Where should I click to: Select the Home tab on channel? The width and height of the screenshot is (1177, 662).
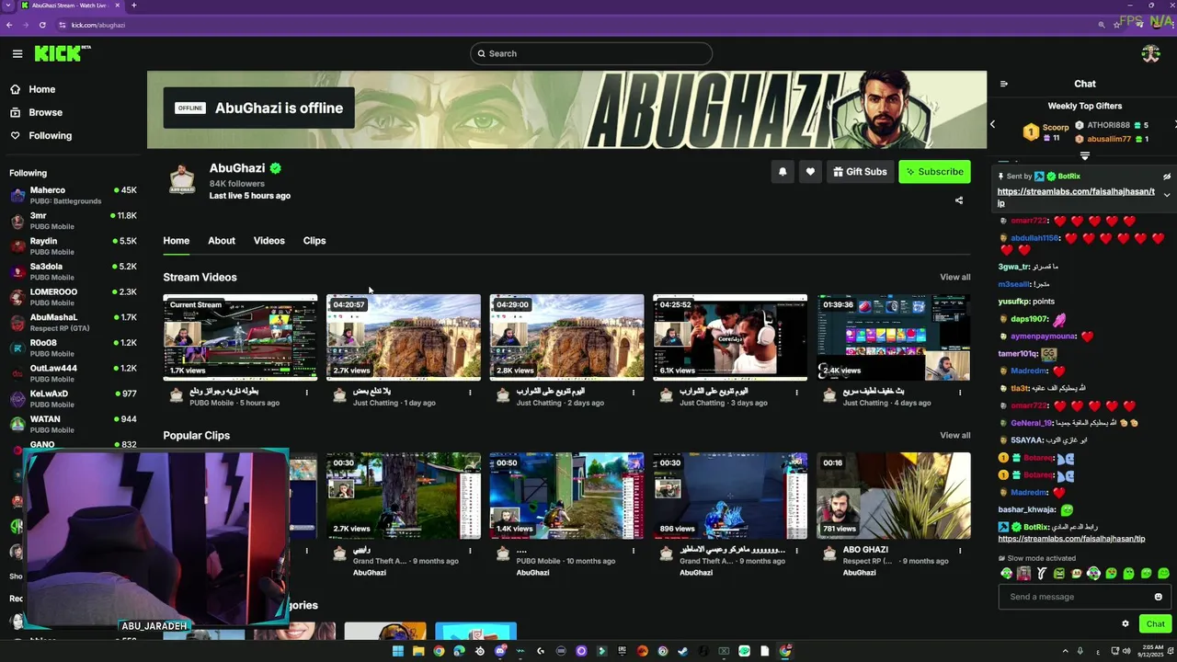tap(177, 241)
